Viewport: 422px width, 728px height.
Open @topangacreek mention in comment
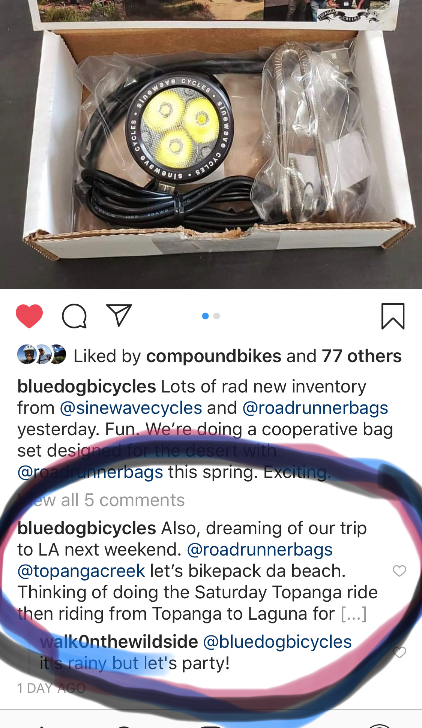[x=81, y=571]
